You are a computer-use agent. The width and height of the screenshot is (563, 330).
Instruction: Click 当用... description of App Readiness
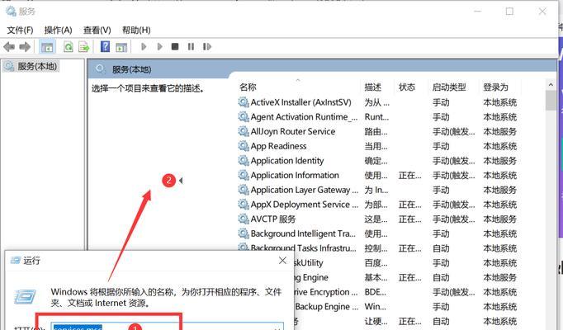point(376,146)
